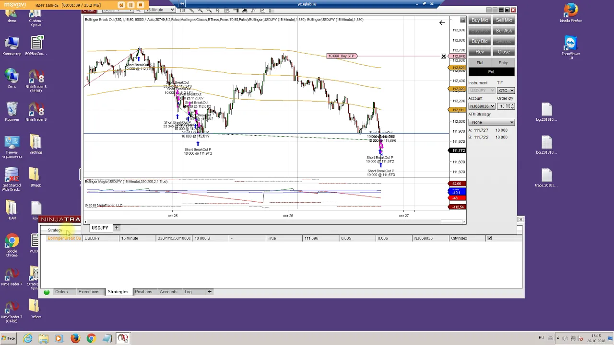Open the ATM Strategy None dropdown

[x=492, y=122]
